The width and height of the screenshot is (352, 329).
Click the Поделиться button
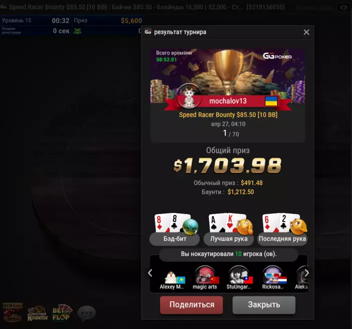(192, 305)
